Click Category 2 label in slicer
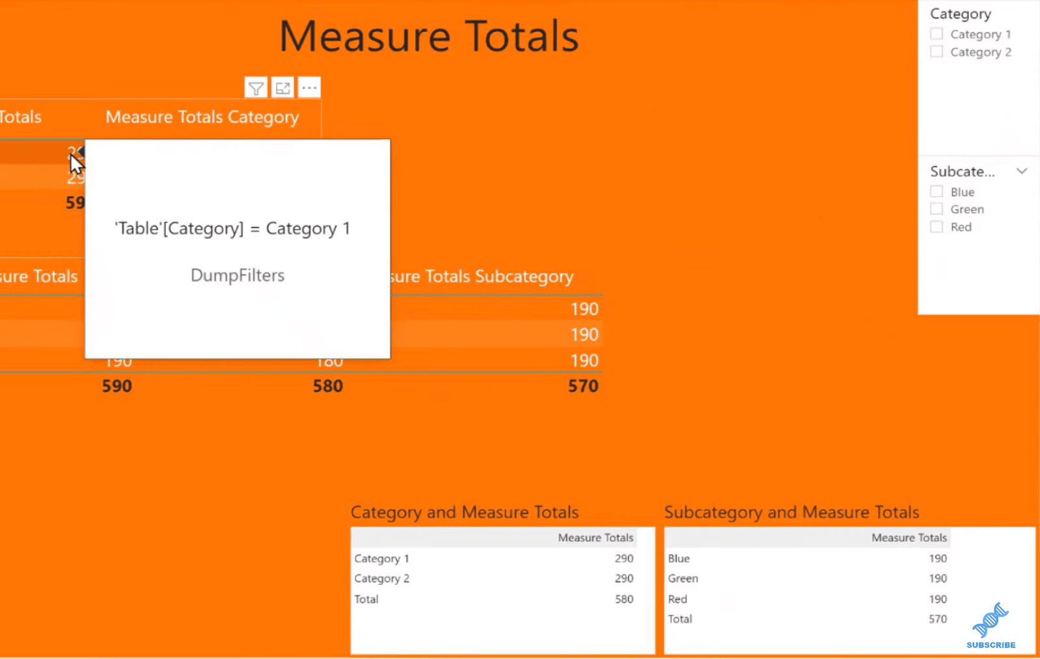 (x=981, y=52)
